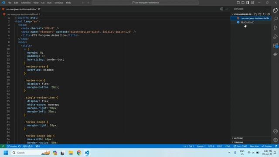Open the Explorer view in activity bar

point(275,10)
